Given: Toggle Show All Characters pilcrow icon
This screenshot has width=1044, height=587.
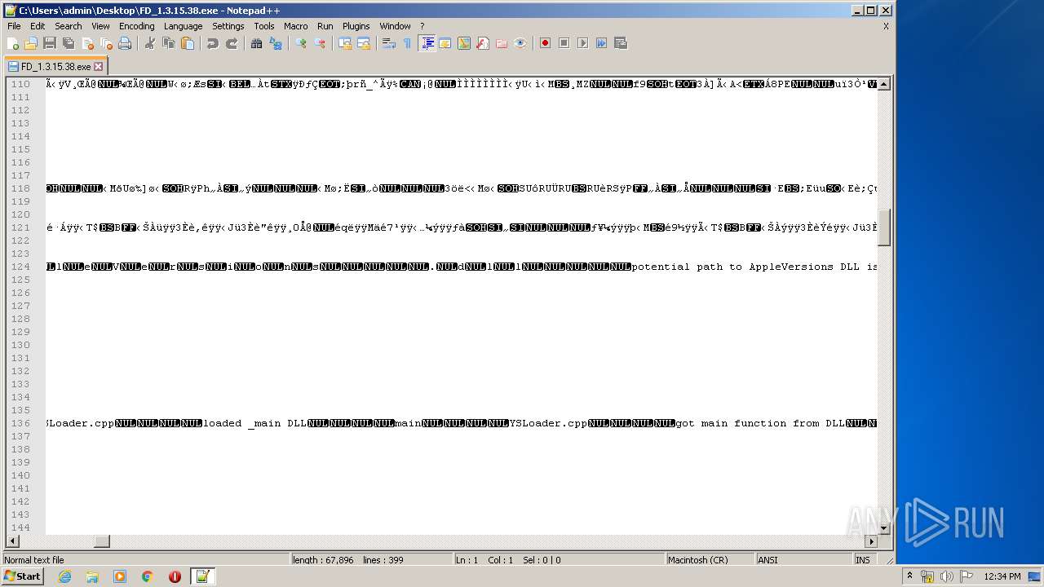Looking at the screenshot, I should pos(408,43).
